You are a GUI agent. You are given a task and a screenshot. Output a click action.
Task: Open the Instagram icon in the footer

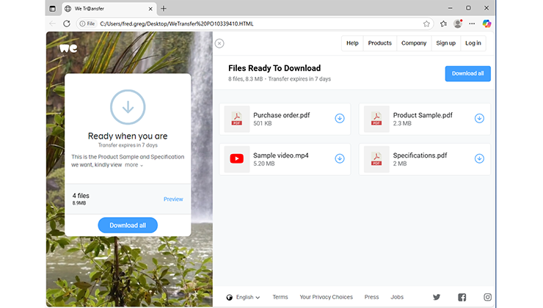pos(487,297)
